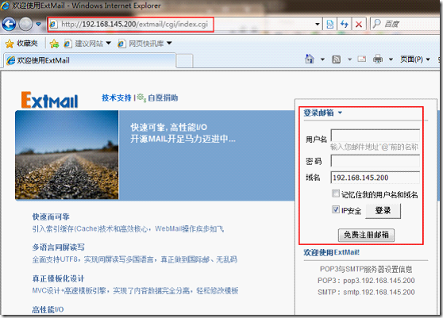Screen dimensions: 443x318
Task: Click the 域名 domain field with 192.168.145.200
Action: 375,178
